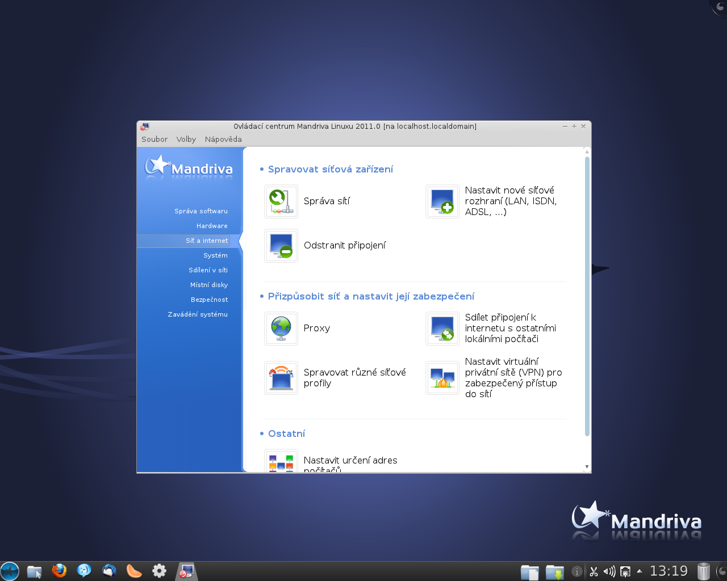Open the Spravovat různé síťové profily icon
The height and width of the screenshot is (581, 727).
pos(281,378)
